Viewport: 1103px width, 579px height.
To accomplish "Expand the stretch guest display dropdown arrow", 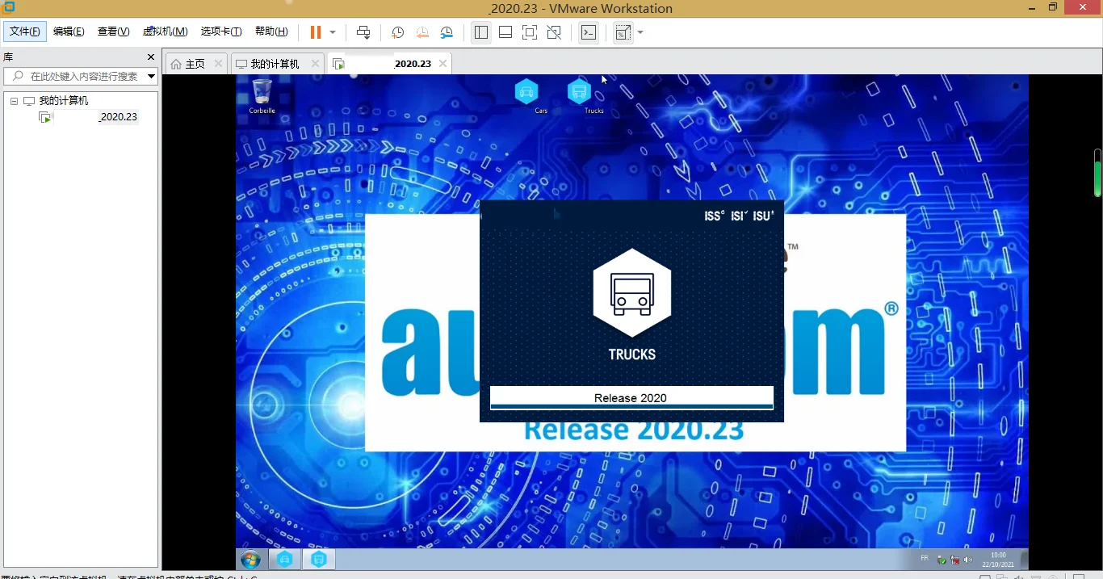I will click(x=640, y=32).
